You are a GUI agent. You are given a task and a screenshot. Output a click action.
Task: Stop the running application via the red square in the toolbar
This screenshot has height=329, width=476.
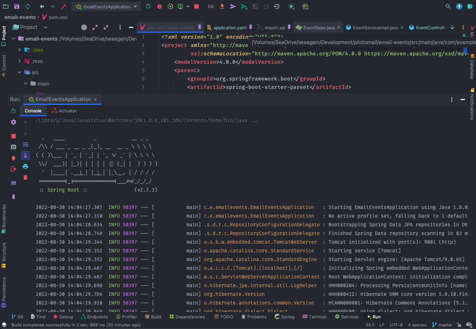(x=196, y=6)
